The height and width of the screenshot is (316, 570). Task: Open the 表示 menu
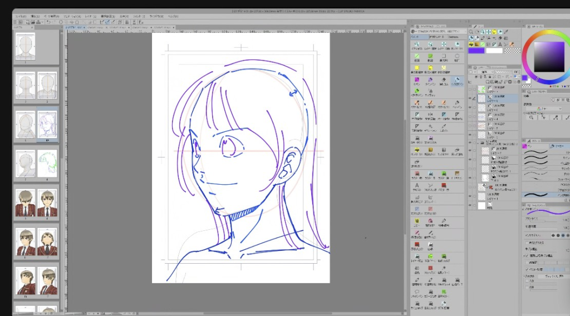pyautogui.click(x=124, y=16)
